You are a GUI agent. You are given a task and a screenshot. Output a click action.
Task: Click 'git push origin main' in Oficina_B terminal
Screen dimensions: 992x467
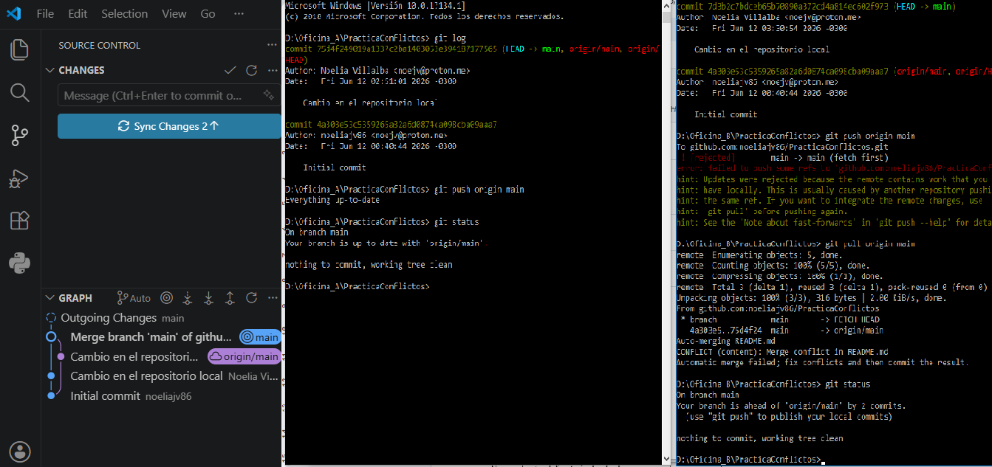pyautogui.click(x=870, y=136)
